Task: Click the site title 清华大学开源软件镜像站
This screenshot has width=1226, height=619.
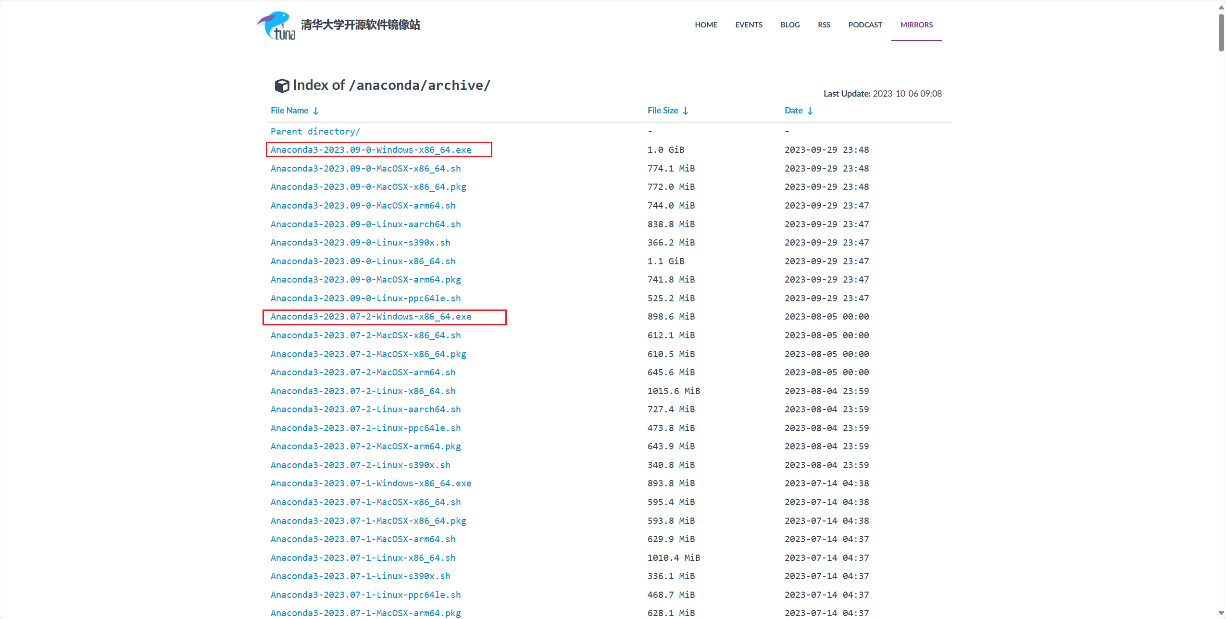Action: coord(360,25)
